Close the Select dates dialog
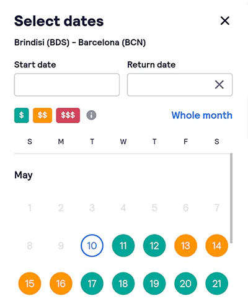The width and height of the screenshot is (248, 304). 225,20
